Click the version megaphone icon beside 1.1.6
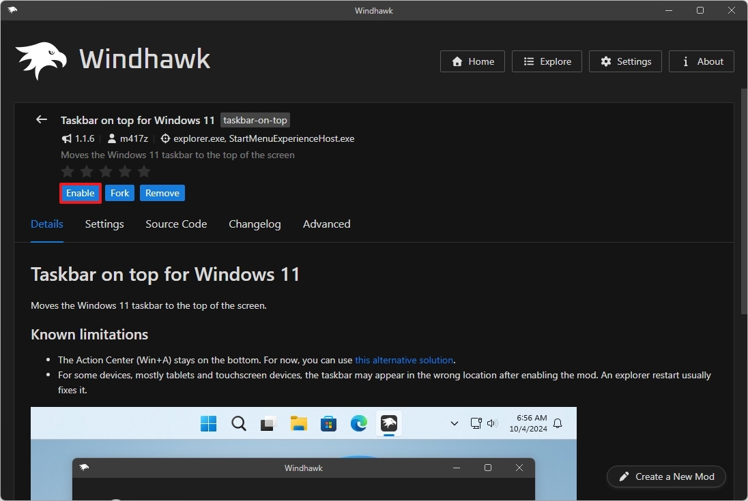Screen dimensions: 748x501 coord(66,138)
